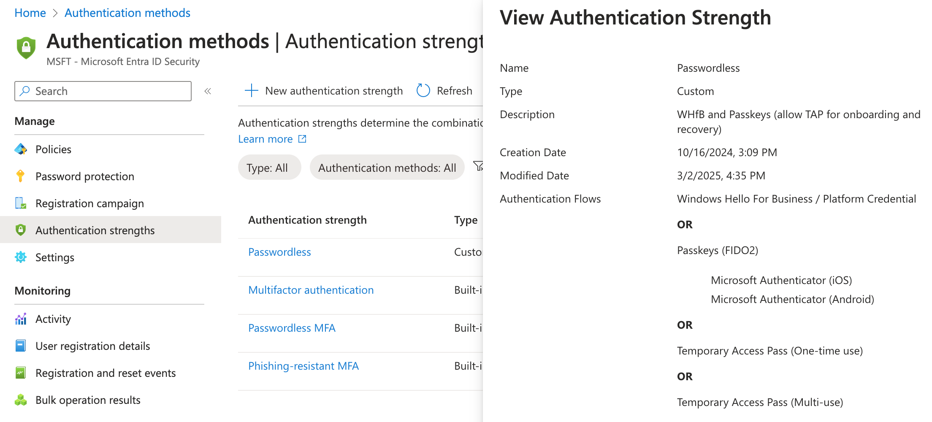The image size is (932, 422).
Task: Click MSFT - Microsoft Entra ID Security subtitle
Action: [123, 62]
